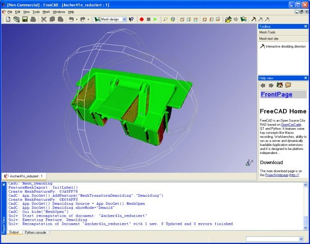Click the mesh tool icon after import folder
The height and width of the screenshot is (244, 310).
click(x=236, y=19)
